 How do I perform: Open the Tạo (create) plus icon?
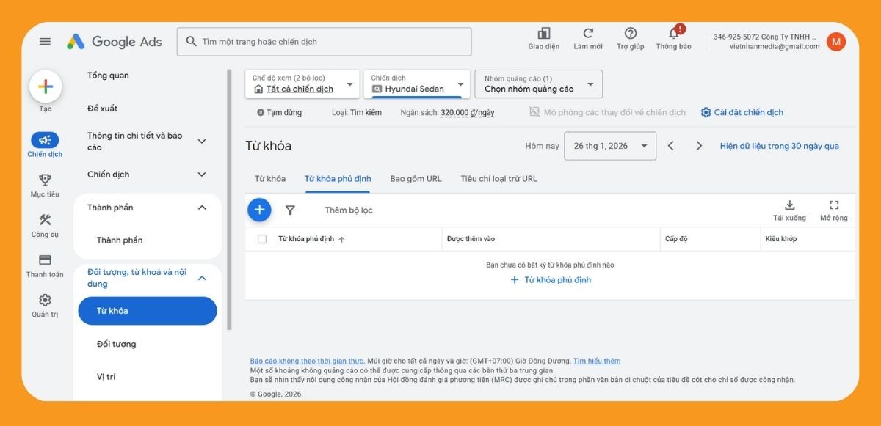point(45,86)
